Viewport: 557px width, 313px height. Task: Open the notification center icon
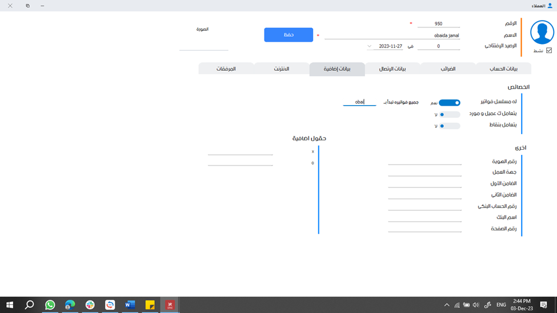[x=543, y=305]
